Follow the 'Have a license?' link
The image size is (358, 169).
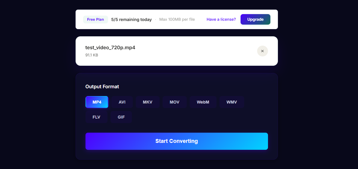[x=221, y=19]
